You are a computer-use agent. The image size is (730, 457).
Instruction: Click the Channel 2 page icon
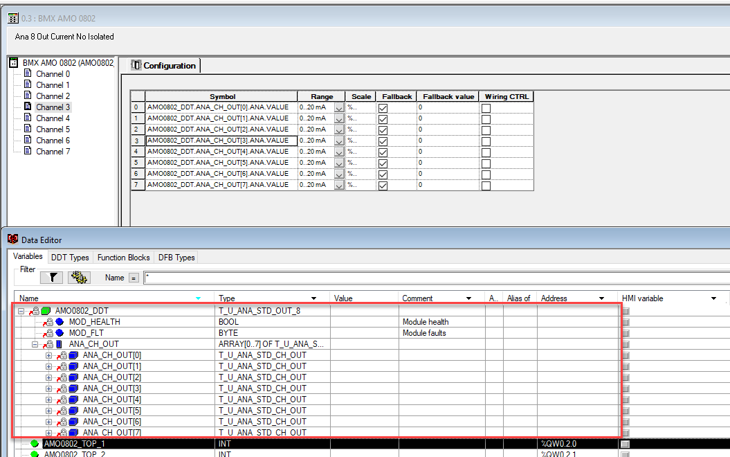[x=28, y=96]
